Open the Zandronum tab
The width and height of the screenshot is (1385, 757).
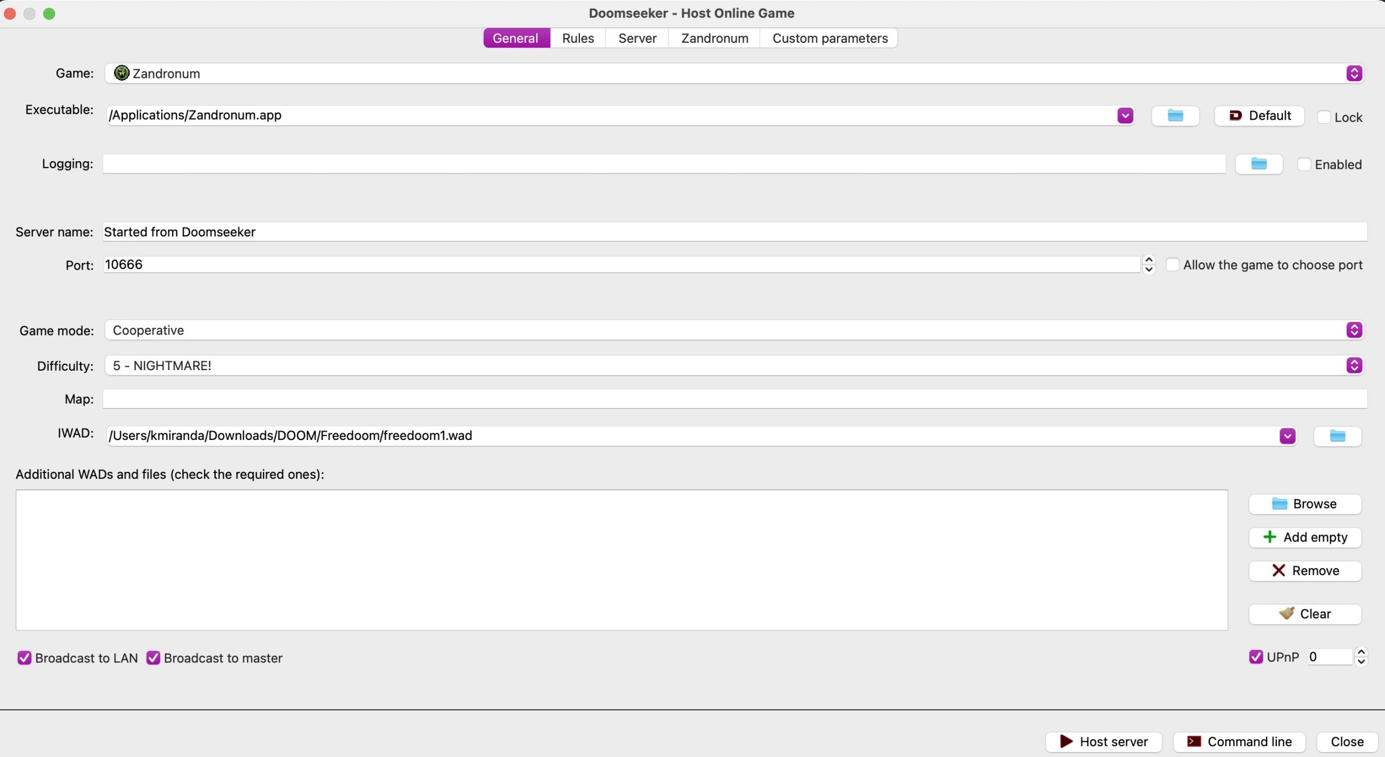click(715, 38)
